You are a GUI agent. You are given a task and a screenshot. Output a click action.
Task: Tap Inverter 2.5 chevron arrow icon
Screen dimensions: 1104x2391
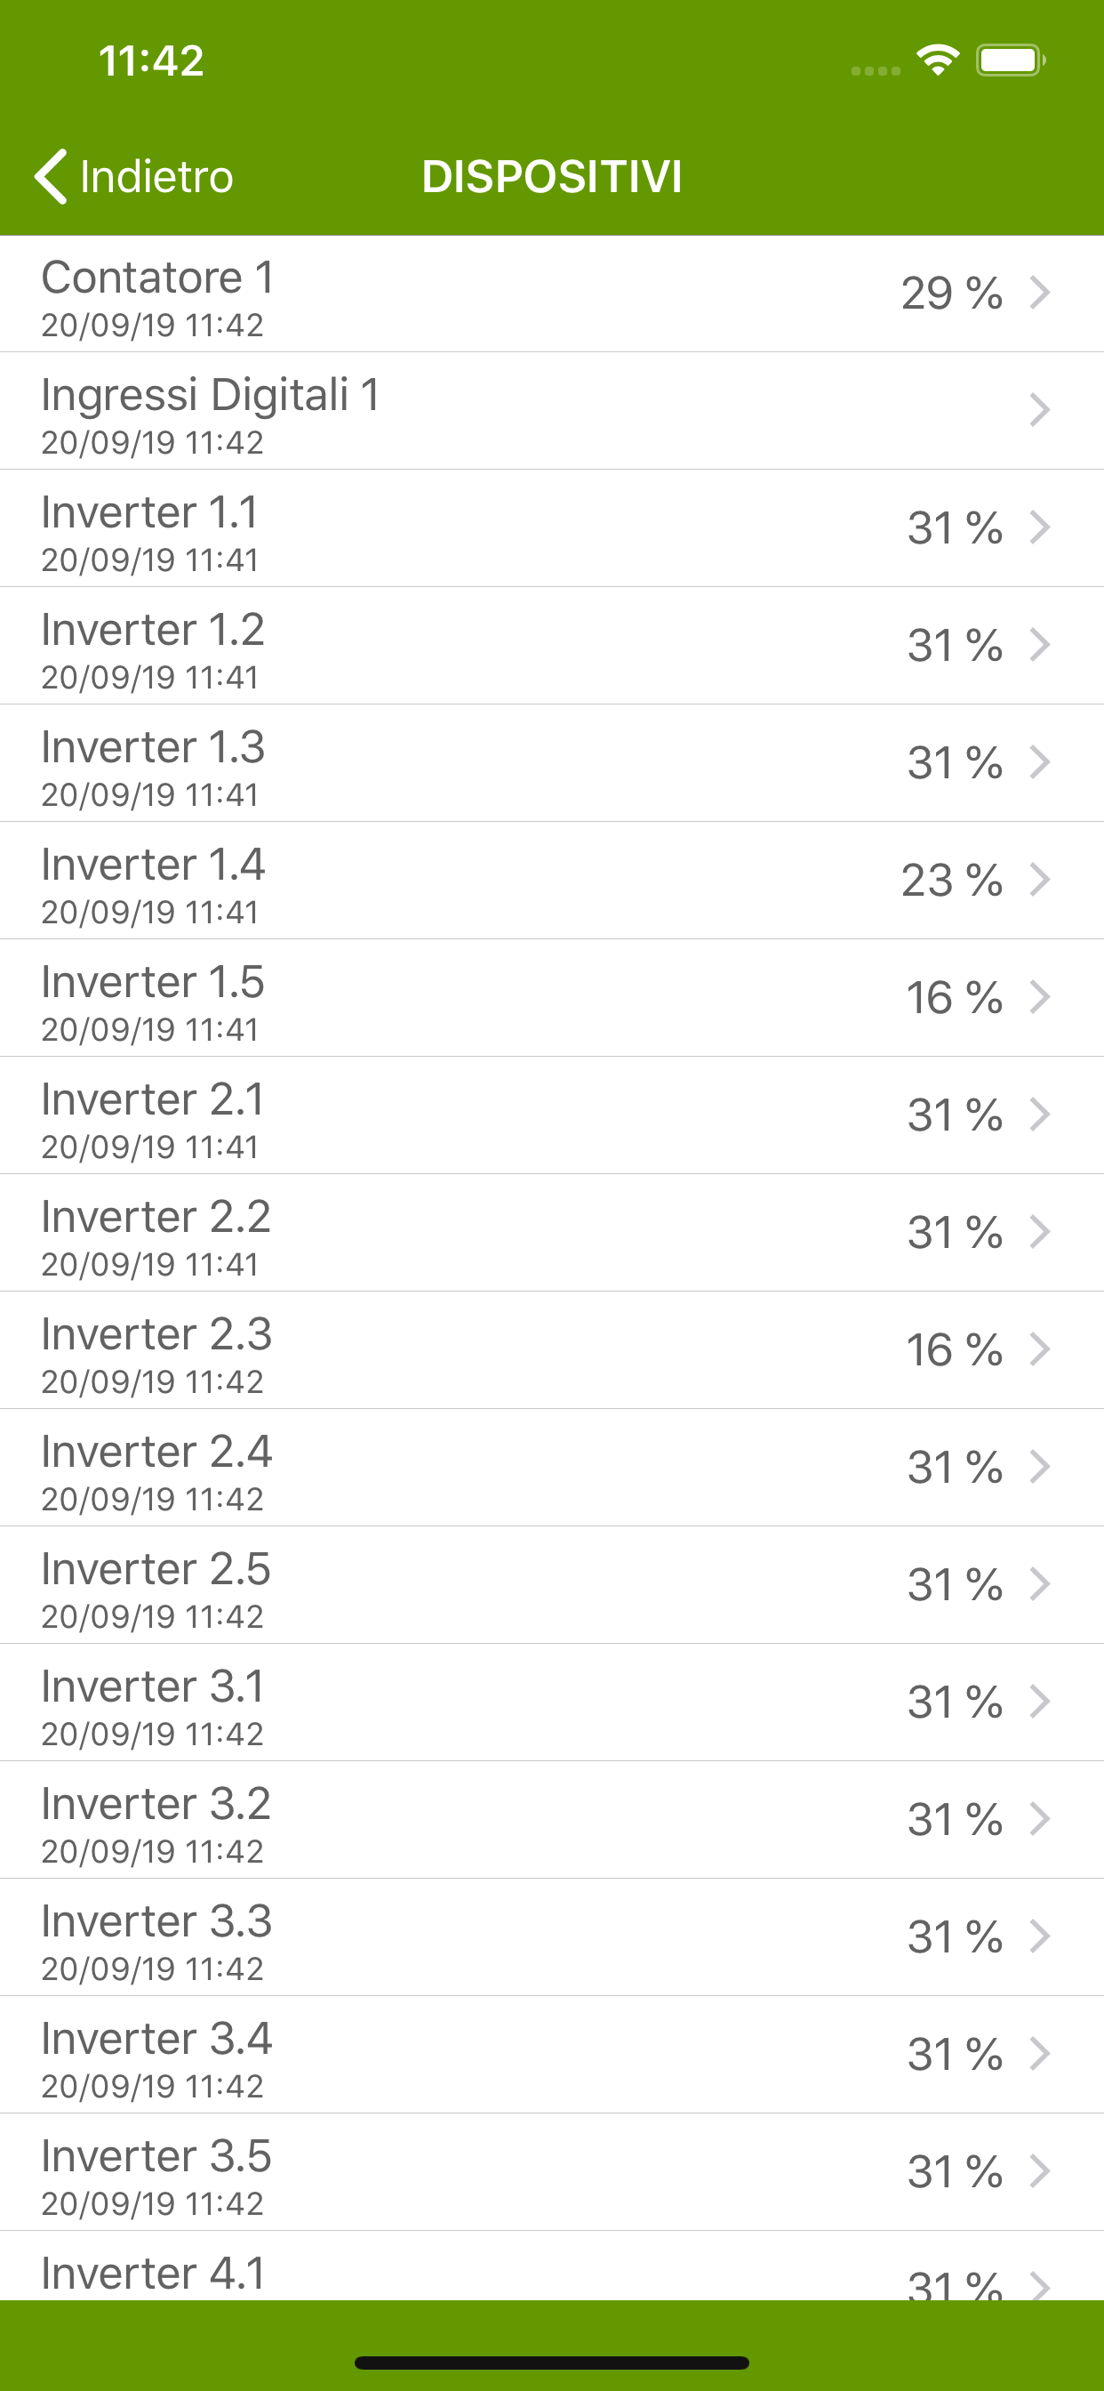[x=1040, y=1584]
